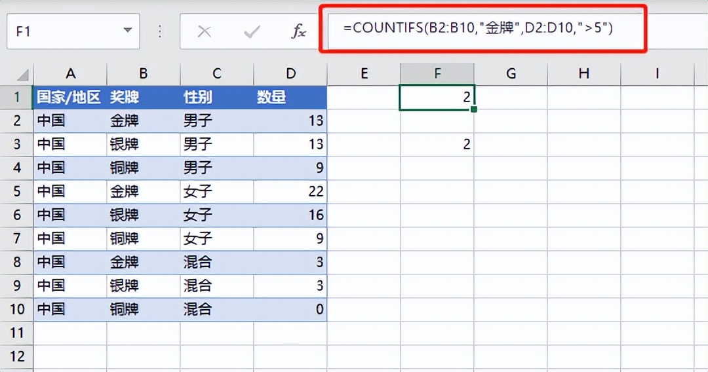Select row 4 header
The width and height of the screenshot is (708, 372).
16,168
